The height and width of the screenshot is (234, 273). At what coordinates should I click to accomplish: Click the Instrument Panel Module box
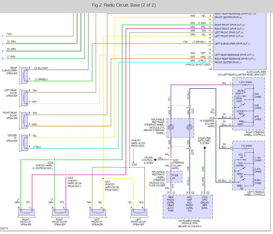188,207
